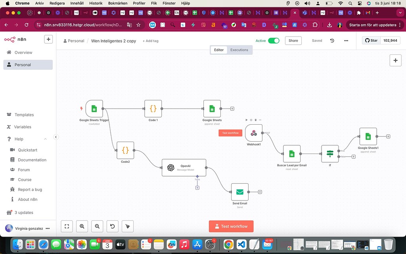Collapse the left sidebar panel

click(x=56, y=137)
